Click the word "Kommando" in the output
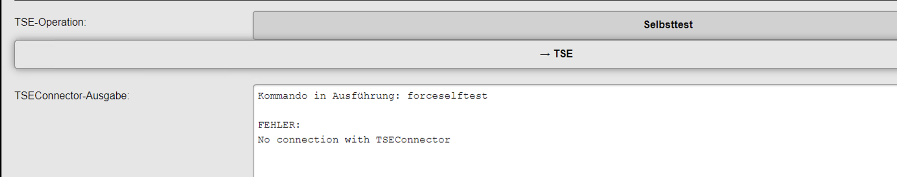Viewport: 897px width, 177px height. pyautogui.click(x=282, y=96)
